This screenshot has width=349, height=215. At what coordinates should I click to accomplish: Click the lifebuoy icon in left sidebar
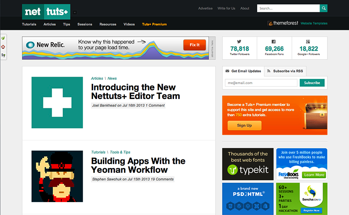pos(4,47)
